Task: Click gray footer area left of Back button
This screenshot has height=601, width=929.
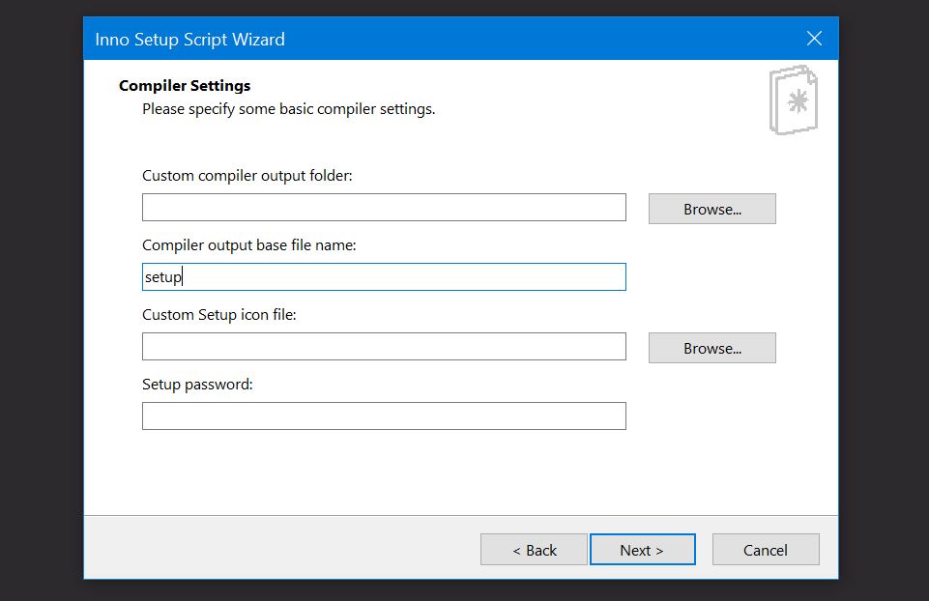Action: 280,548
